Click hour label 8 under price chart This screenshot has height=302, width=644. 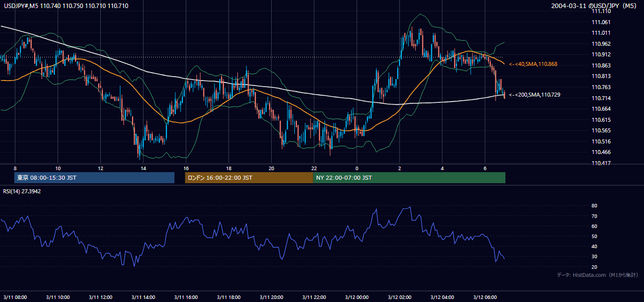(x=15, y=168)
